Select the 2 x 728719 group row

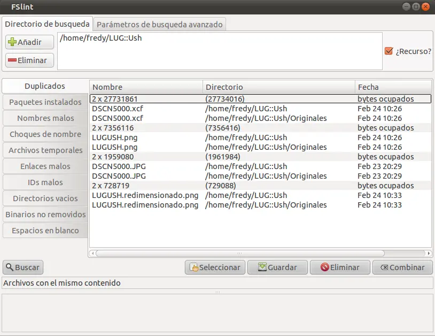click(x=260, y=186)
